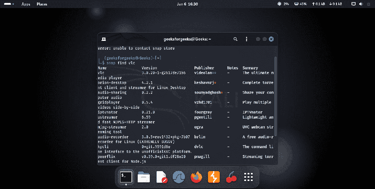The image size is (375, 189).
Task: Launch Kali dragon app in dock
Action: (x=179, y=177)
